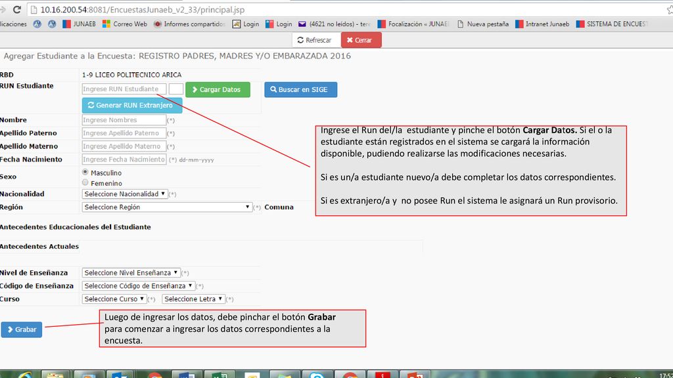
Task: Open the mail bookmark showing 4621 no leídos
Action: [334, 24]
